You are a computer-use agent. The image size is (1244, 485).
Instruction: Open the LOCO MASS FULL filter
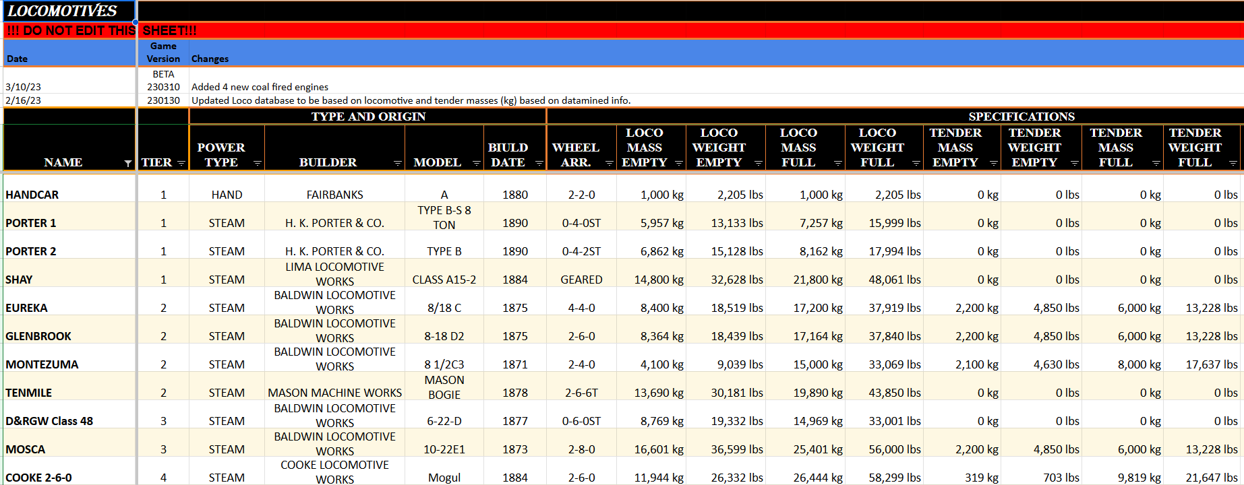point(837,164)
